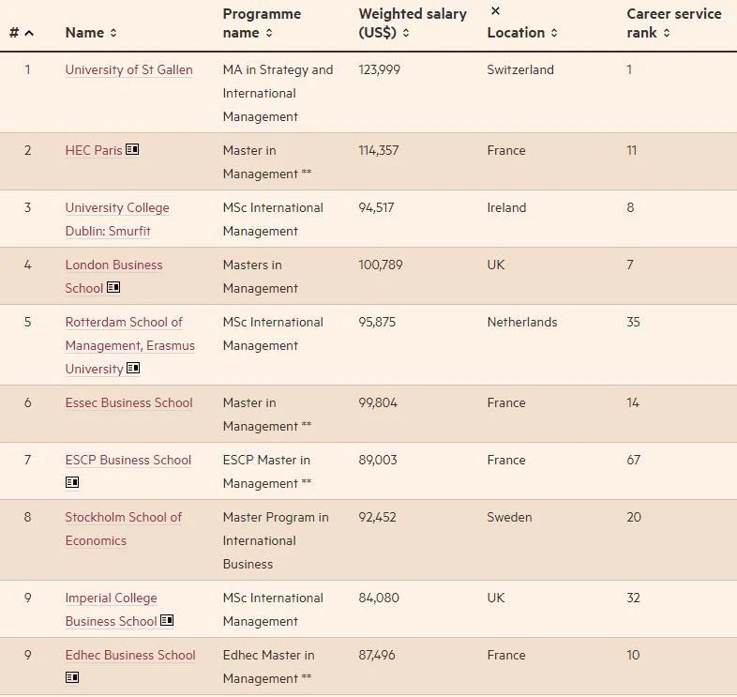Image resolution: width=737 pixels, height=697 pixels.
Task: Sort by Programme name column arrows
Action: 269,33
